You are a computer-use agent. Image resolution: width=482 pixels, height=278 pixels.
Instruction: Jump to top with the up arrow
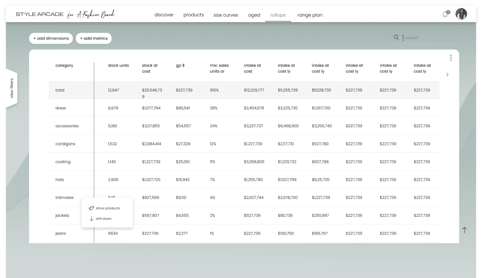tap(464, 230)
